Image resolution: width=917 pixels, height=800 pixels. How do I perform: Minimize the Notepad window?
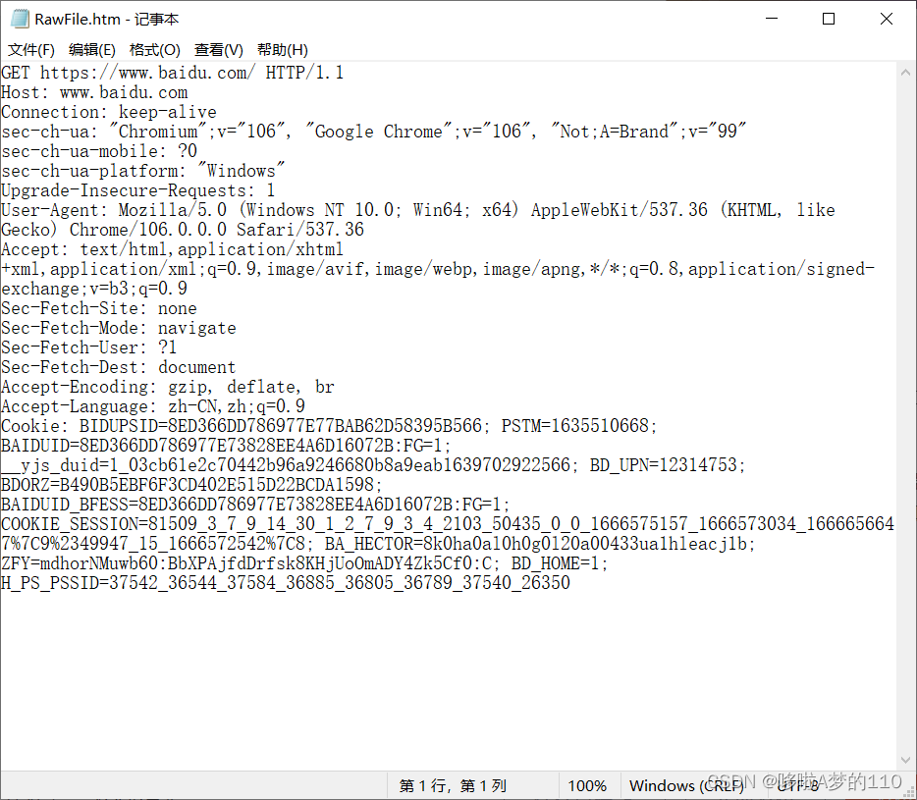pos(772,19)
